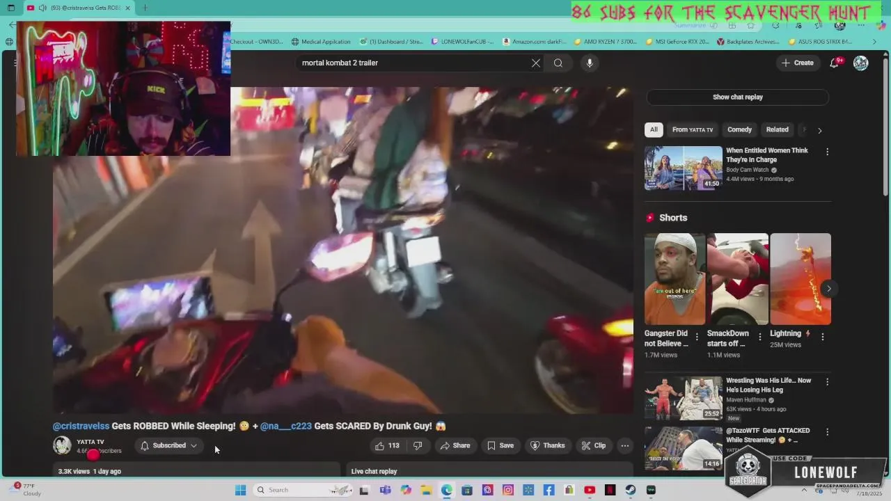Open Amazon.com bookmark
The width and height of the screenshot is (891, 501).
(535, 42)
